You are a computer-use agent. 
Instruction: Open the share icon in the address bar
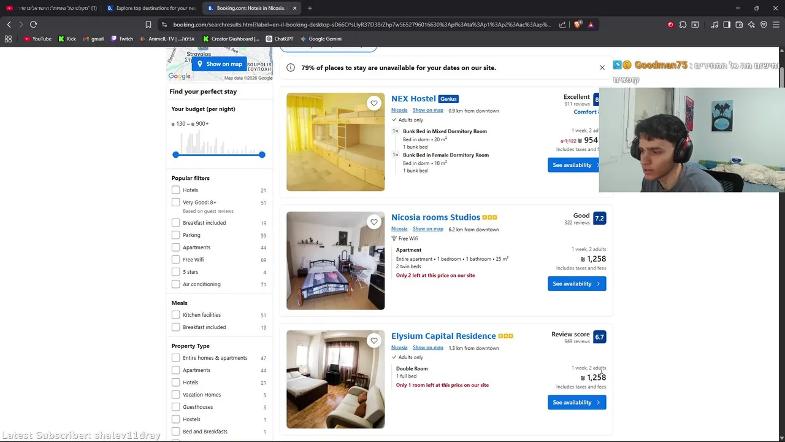(562, 25)
